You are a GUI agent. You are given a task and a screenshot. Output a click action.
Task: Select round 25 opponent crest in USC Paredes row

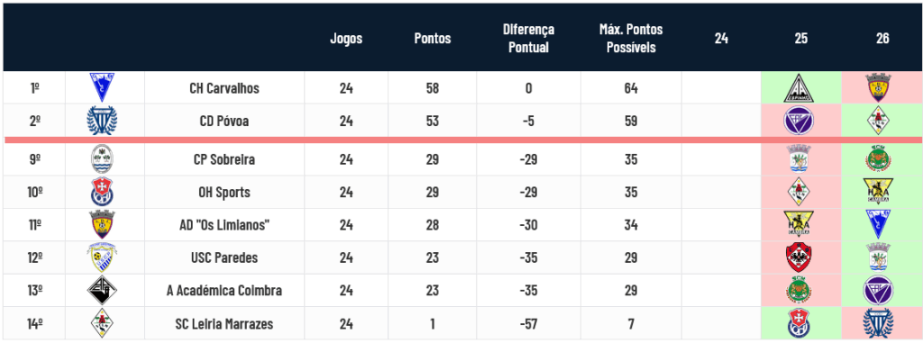pyautogui.click(x=799, y=257)
